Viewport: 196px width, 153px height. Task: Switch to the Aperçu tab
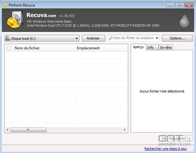tap(138, 47)
